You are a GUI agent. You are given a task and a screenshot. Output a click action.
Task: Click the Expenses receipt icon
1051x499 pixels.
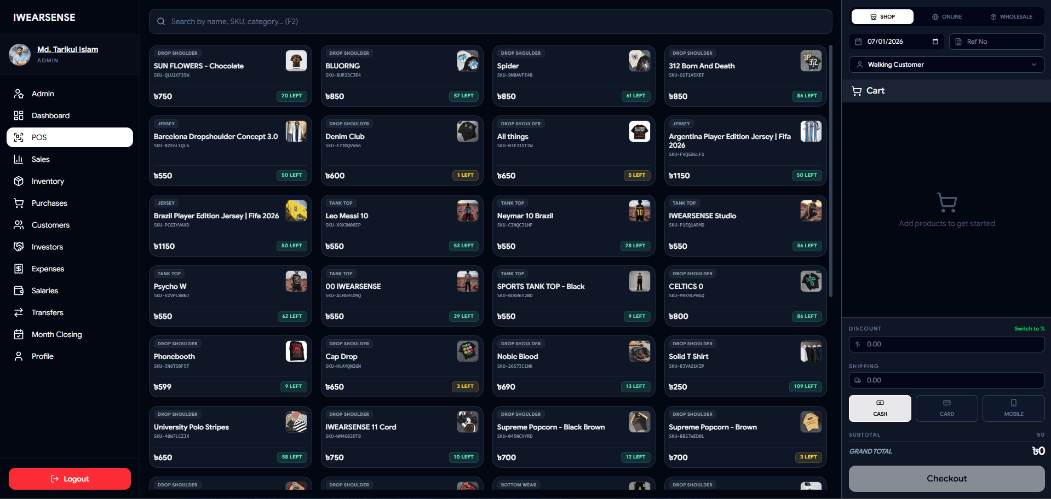coord(19,269)
